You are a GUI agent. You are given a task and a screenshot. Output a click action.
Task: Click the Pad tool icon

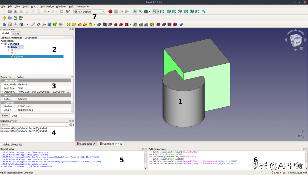click(69, 24)
